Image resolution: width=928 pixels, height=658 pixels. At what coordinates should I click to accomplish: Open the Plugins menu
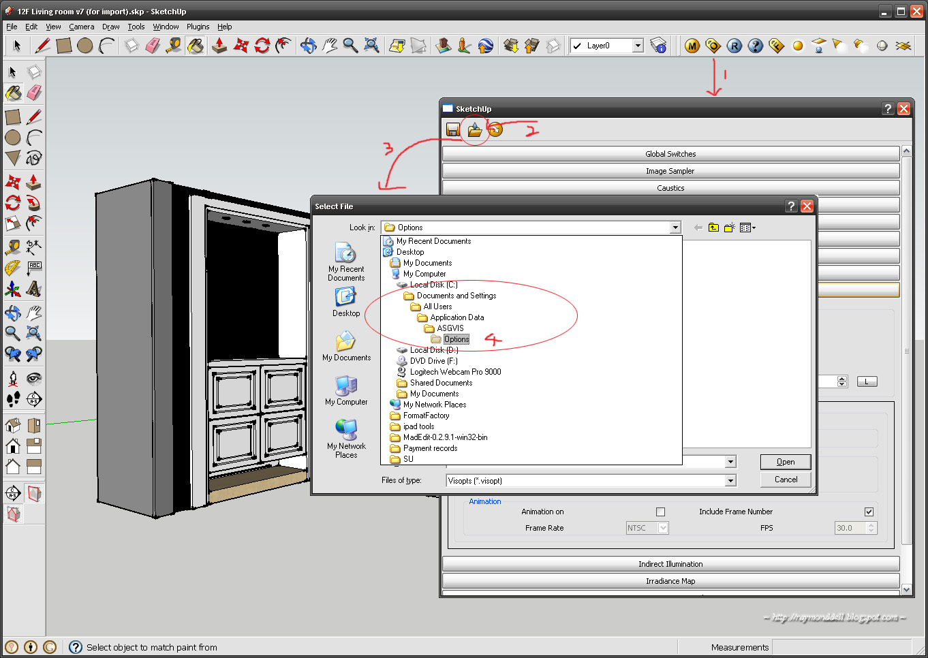click(198, 27)
